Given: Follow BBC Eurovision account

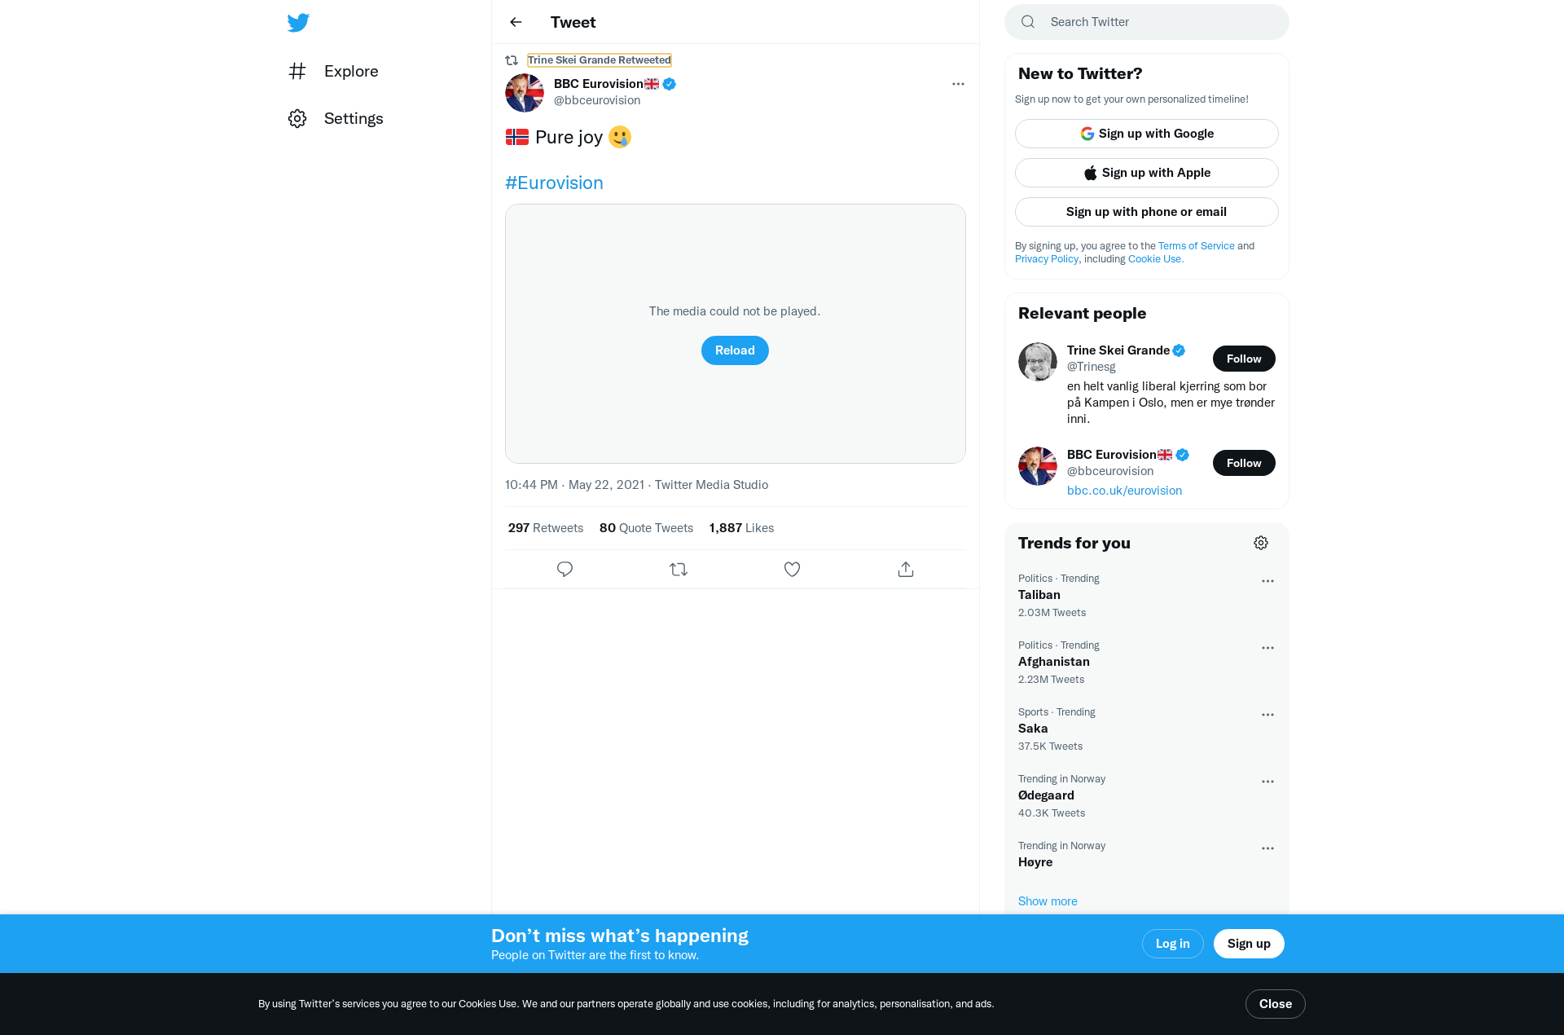Looking at the screenshot, I should tap(1244, 463).
